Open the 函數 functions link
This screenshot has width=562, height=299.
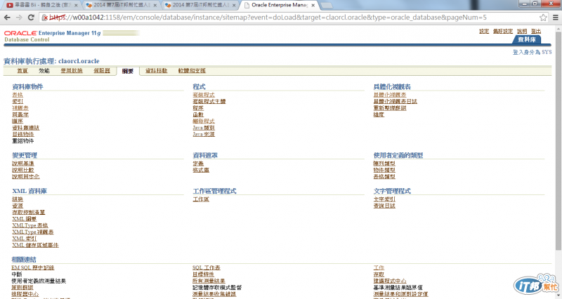tap(198, 114)
